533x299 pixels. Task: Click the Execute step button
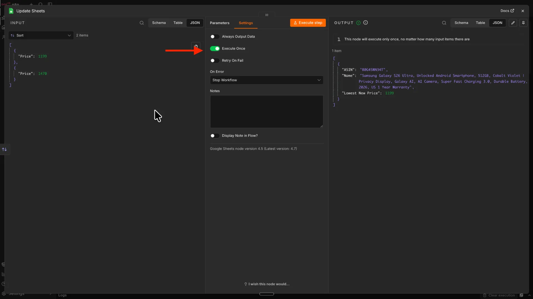[x=308, y=23]
